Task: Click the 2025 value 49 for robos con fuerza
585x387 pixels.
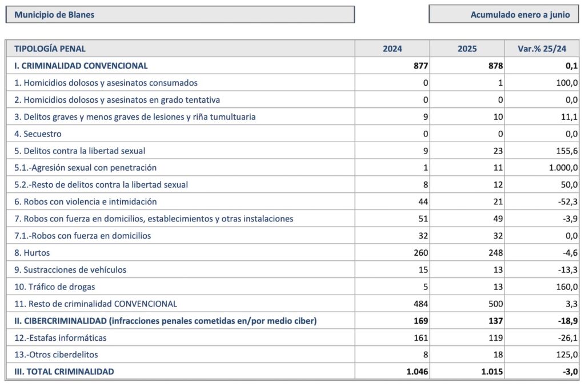Action: [498, 219]
